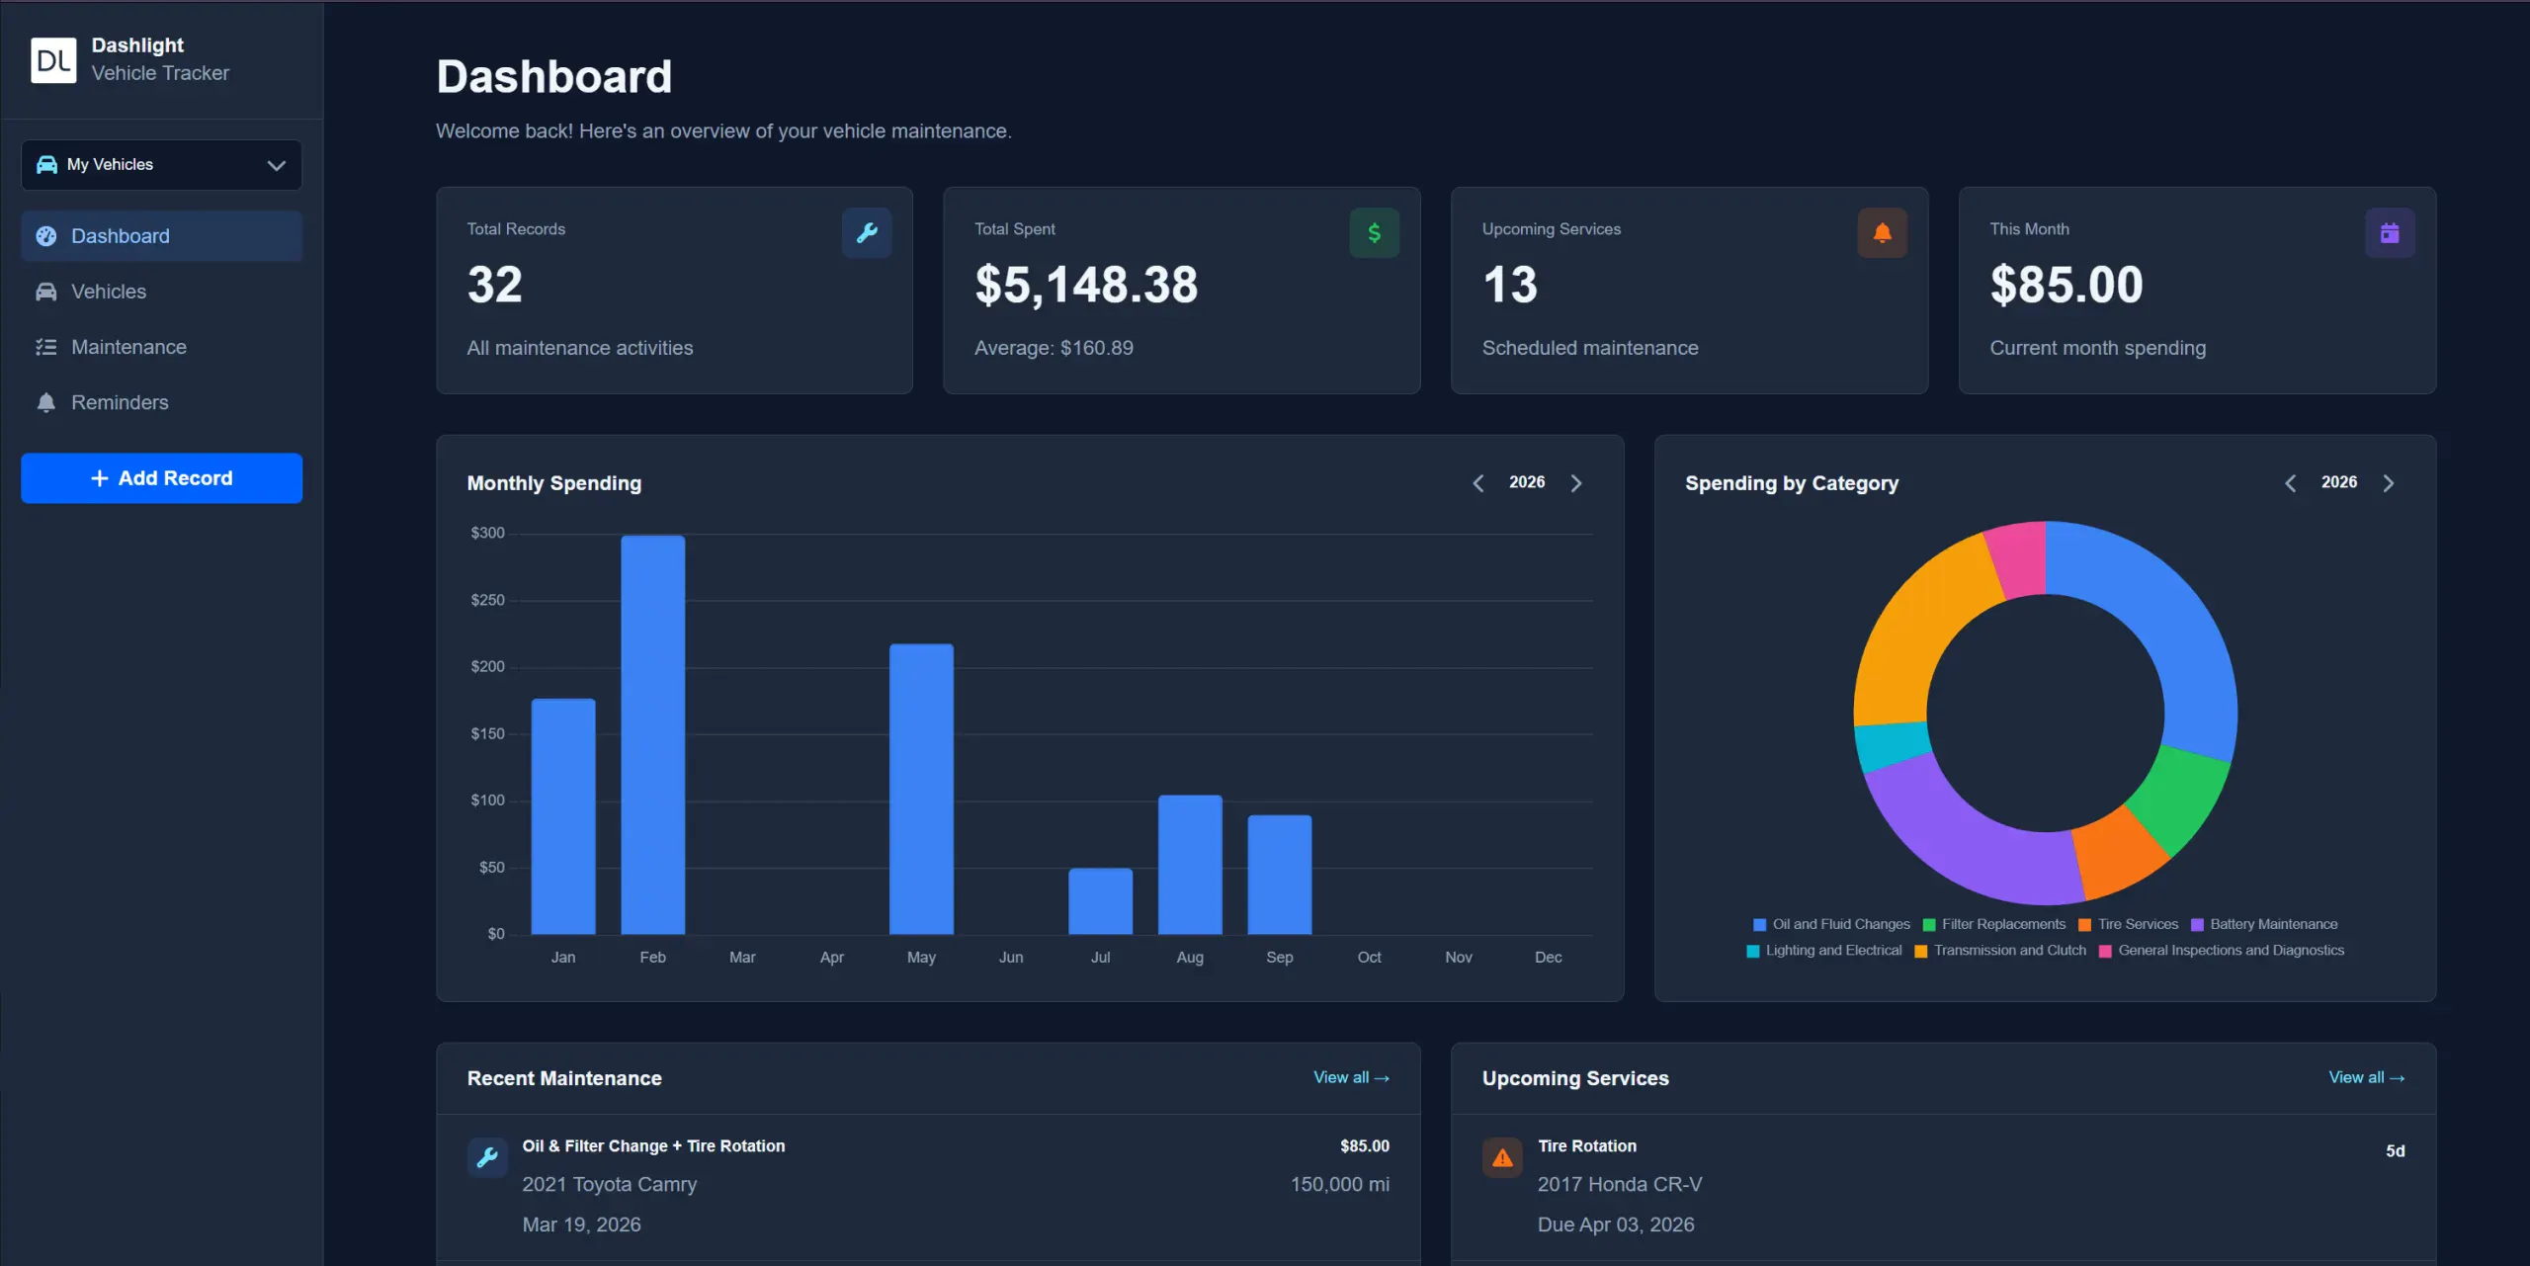Open the Vehicles page from sidebar
The width and height of the screenshot is (2530, 1266).
coord(161,292)
